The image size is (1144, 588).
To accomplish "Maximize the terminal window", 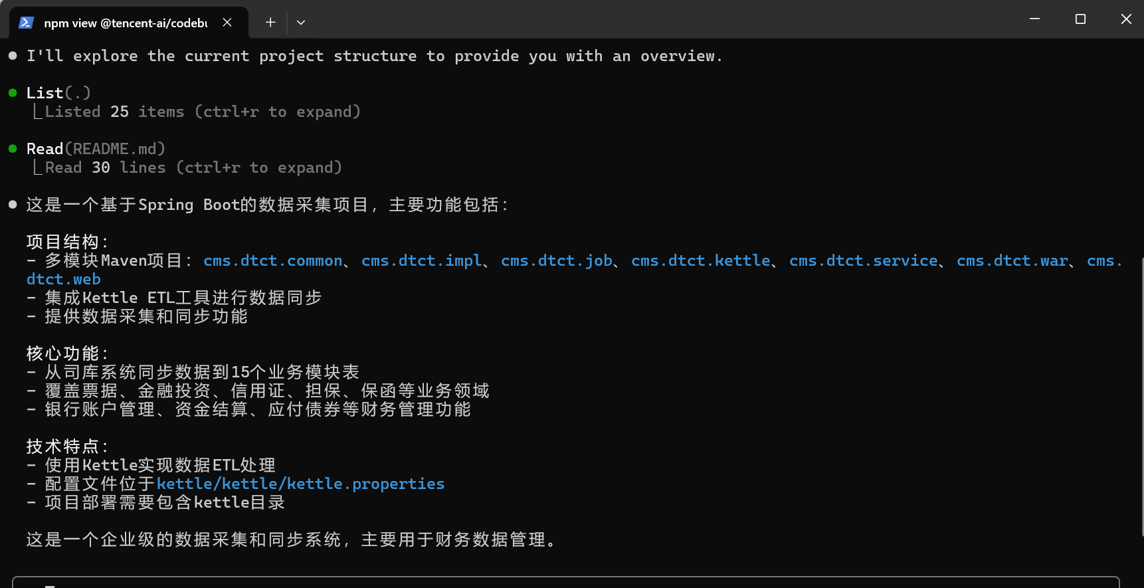I will [1080, 19].
